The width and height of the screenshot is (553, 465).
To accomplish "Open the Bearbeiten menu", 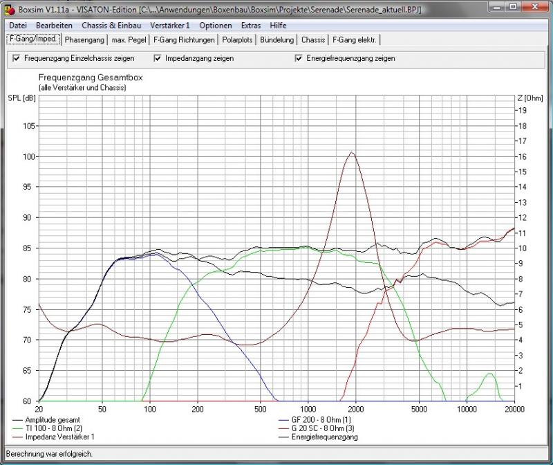I will 54,25.
